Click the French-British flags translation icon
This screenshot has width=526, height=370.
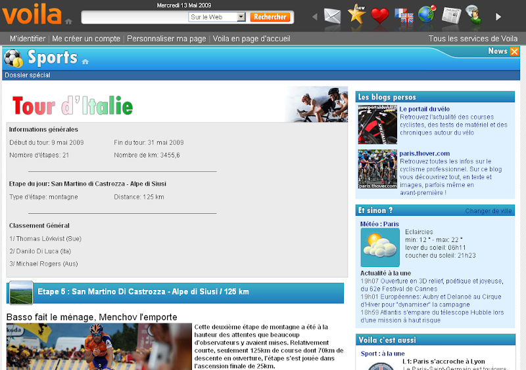[404, 16]
